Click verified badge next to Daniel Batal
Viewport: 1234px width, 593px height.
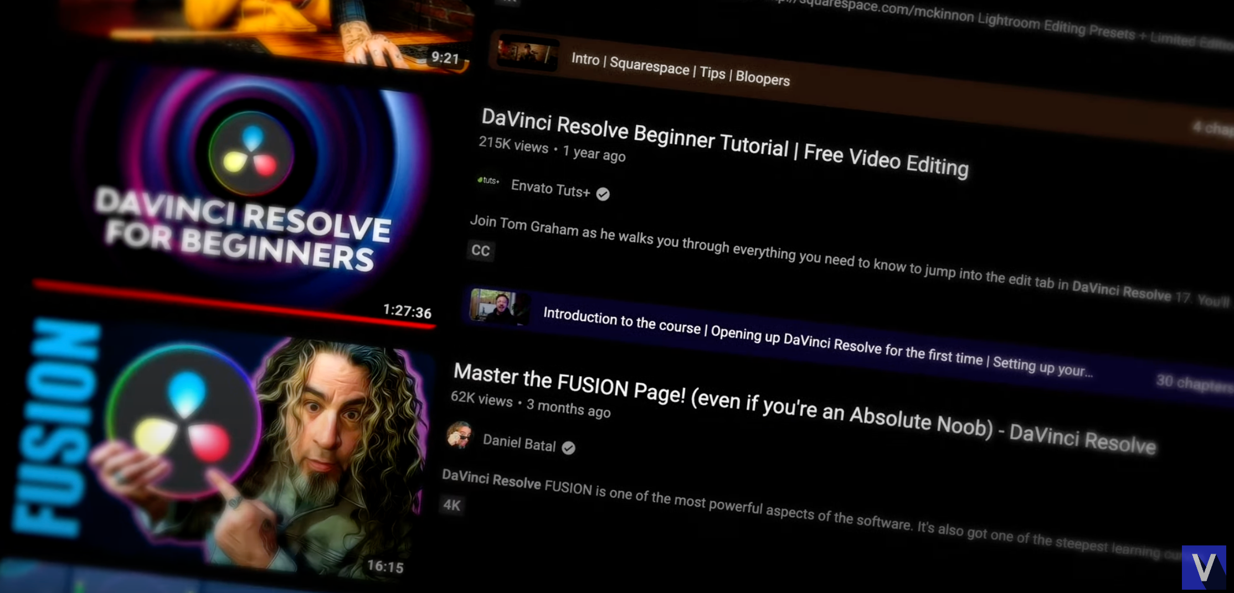pos(569,448)
